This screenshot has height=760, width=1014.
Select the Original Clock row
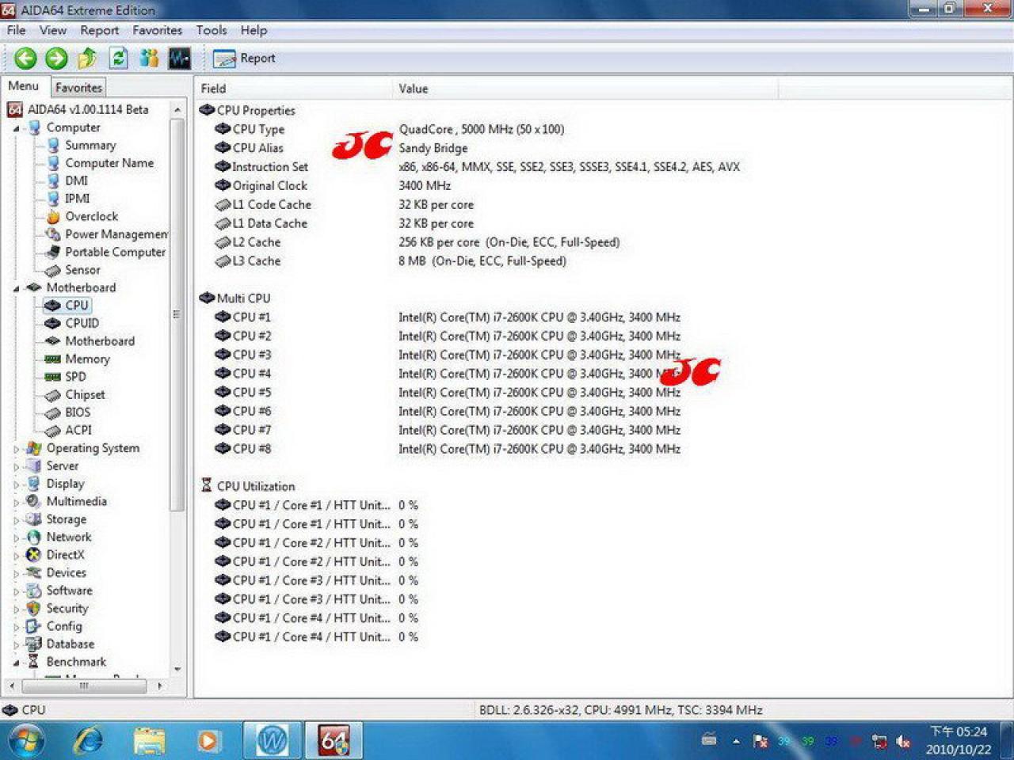[x=483, y=185]
